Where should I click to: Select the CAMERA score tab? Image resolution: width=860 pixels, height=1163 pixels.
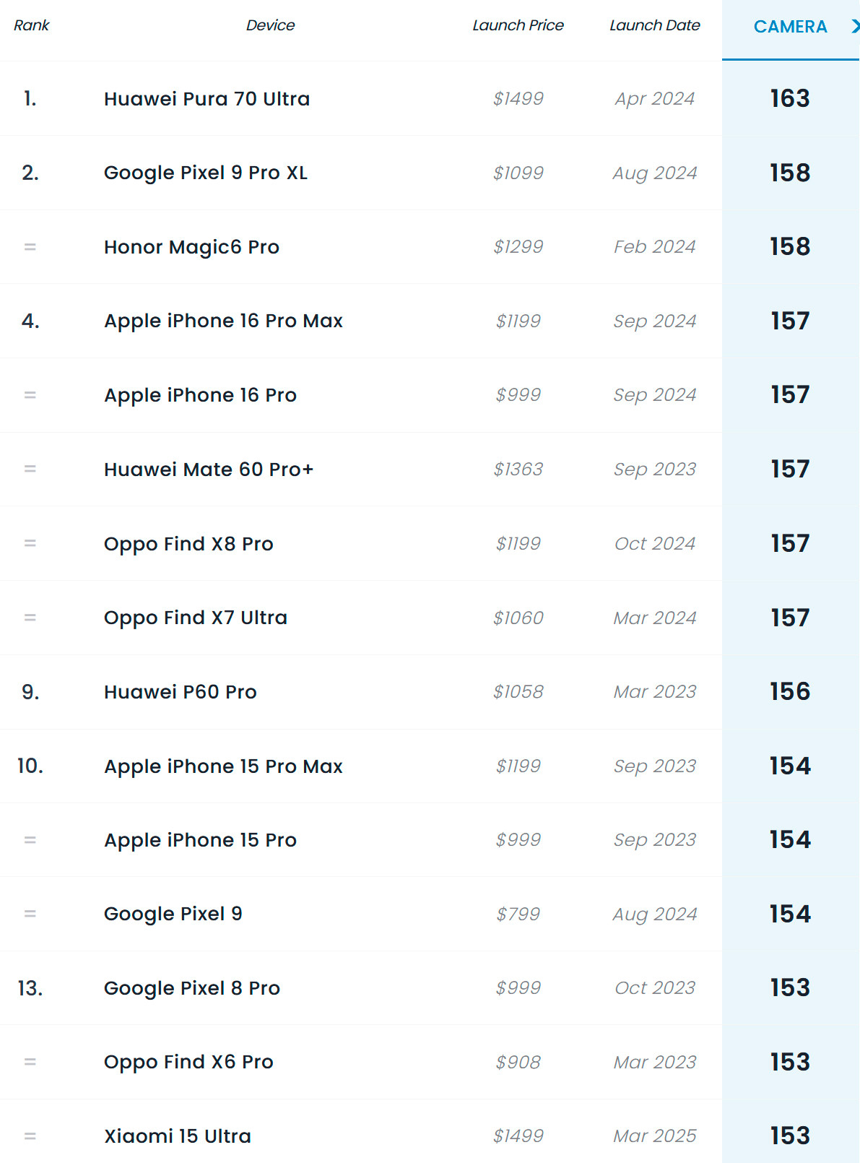[x=790, y=27]
